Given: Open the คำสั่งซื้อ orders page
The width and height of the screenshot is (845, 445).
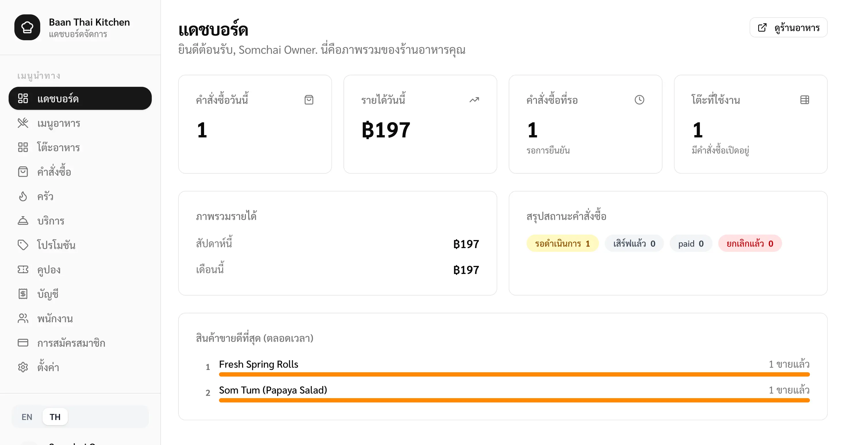Looking at the screenshot, I should click(x=80, y=172).
